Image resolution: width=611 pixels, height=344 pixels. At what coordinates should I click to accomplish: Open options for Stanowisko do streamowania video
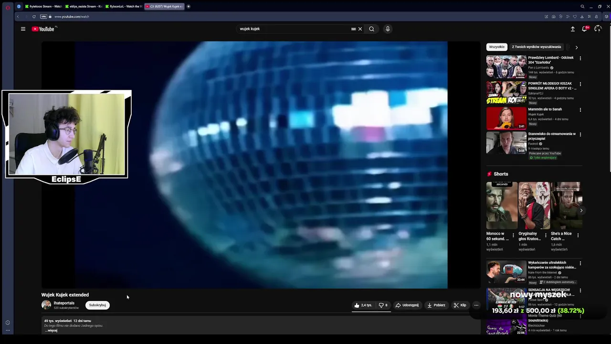pyautogui.click(x=580, y=135)
